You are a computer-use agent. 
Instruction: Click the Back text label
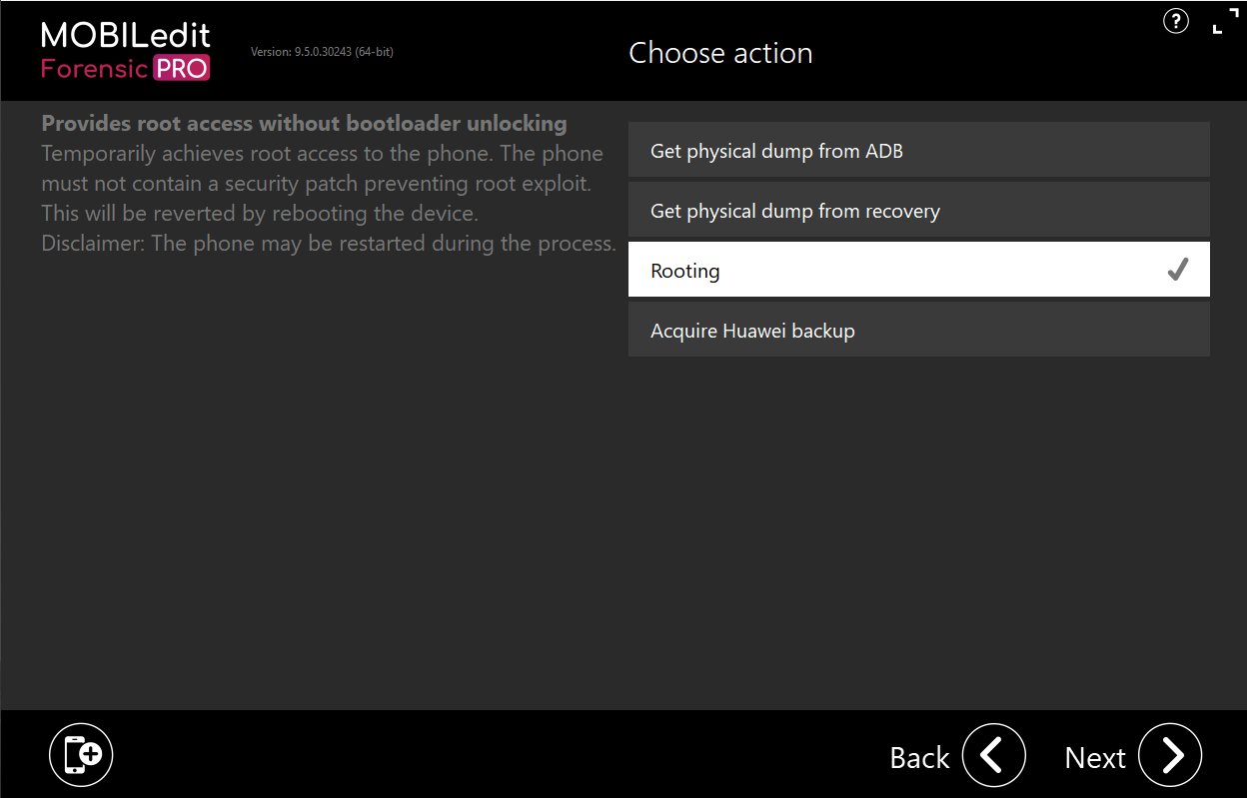click(x=919, y=758)
